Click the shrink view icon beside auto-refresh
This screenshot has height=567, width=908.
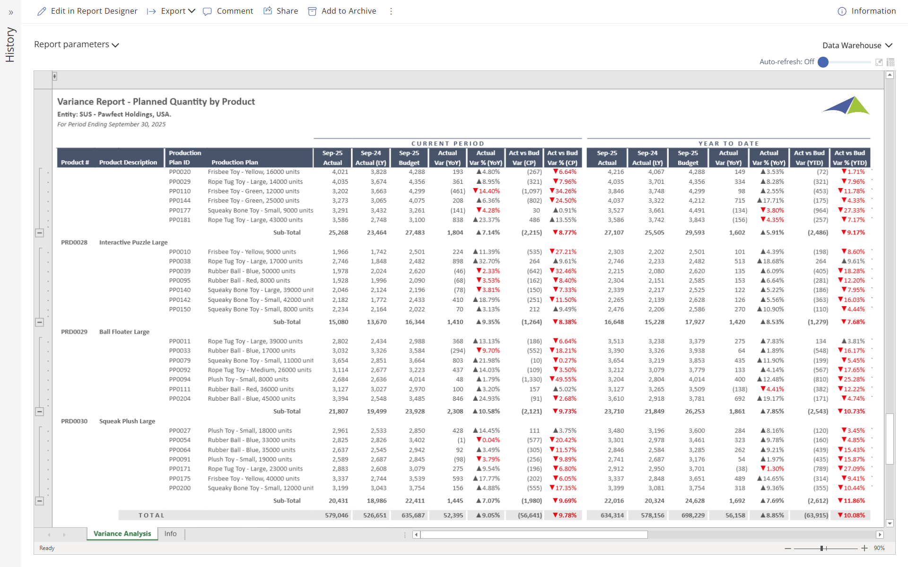point(879,62)
